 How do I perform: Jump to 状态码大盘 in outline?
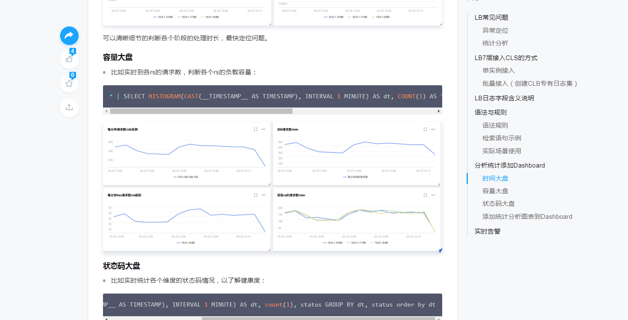coord(499,204)
